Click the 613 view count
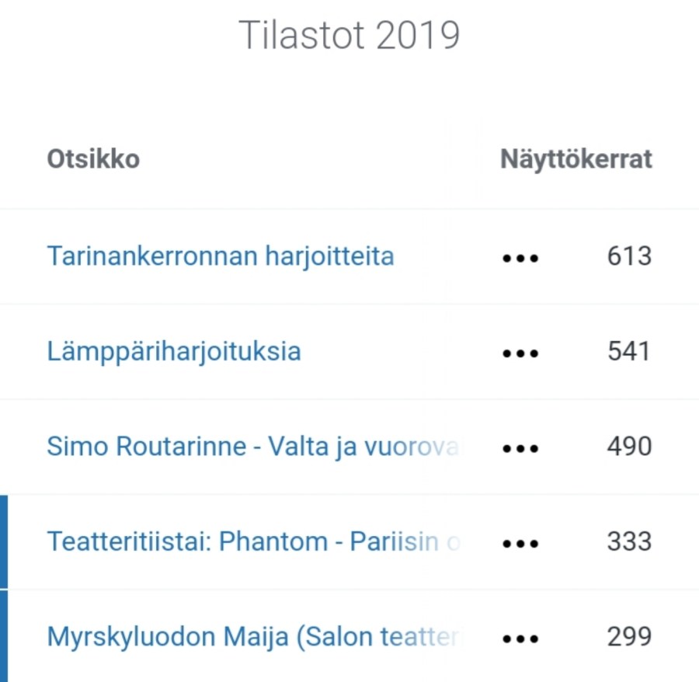 629,256
